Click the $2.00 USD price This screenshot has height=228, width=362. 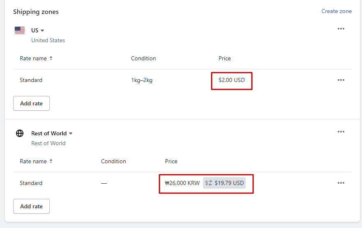[x=231, y=80]
